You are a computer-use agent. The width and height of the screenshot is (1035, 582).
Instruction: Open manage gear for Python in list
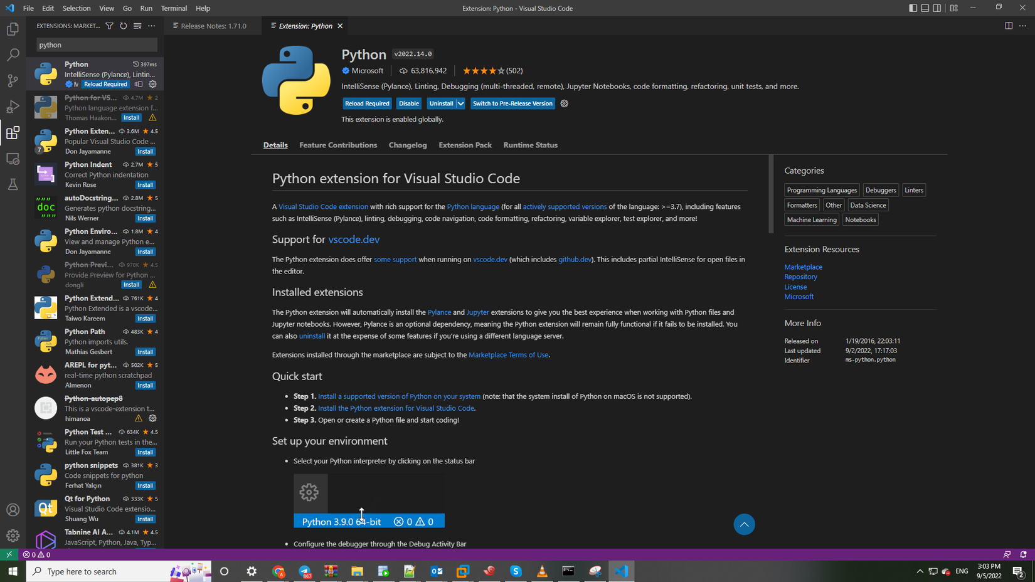point(152,84)
